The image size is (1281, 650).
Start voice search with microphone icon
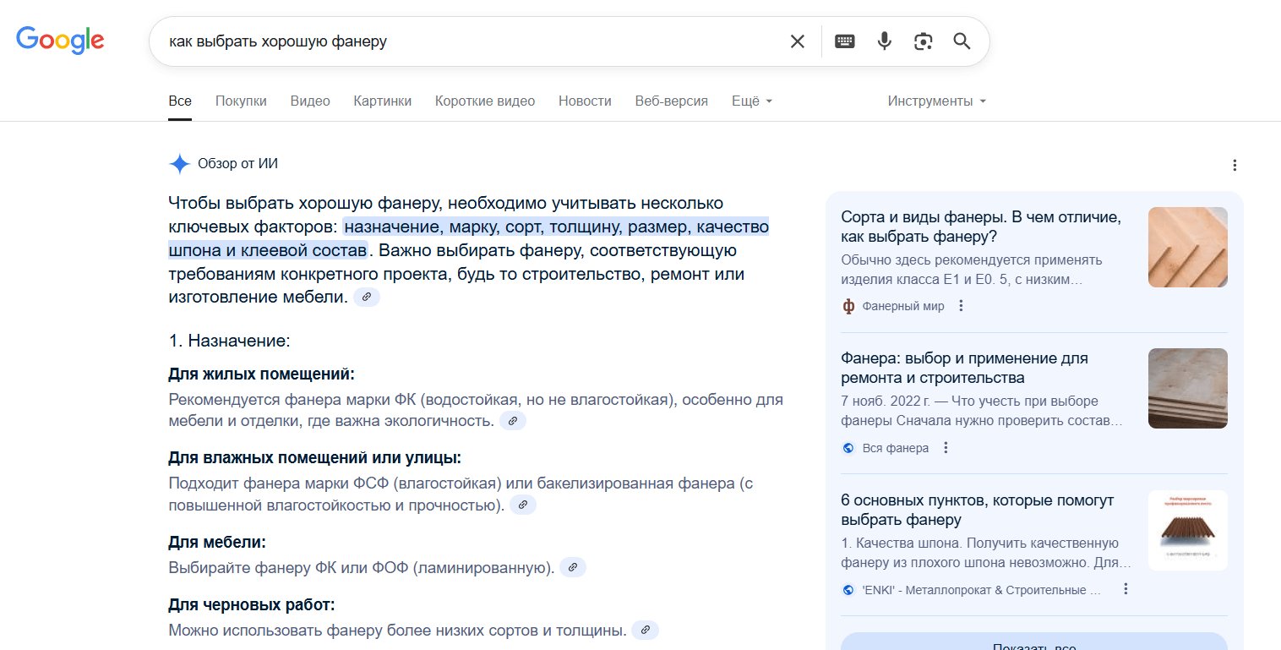coord(884,41)
